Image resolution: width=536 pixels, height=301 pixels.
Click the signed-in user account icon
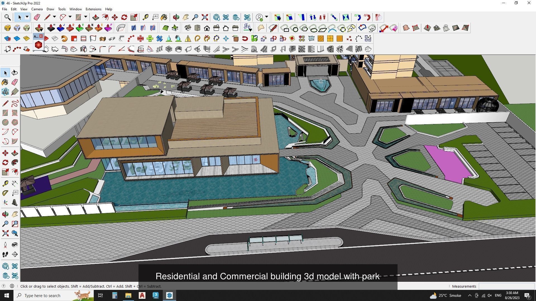259,18
